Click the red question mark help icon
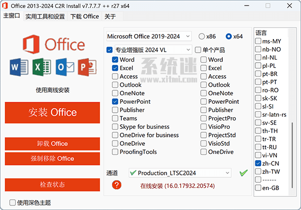The image size is (301, 210). [117, 185]
